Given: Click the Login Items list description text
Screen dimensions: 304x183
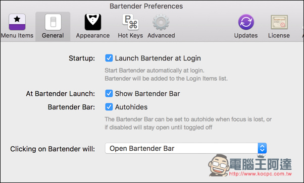Looking at the screenshot, I should (x=166, y=79).
